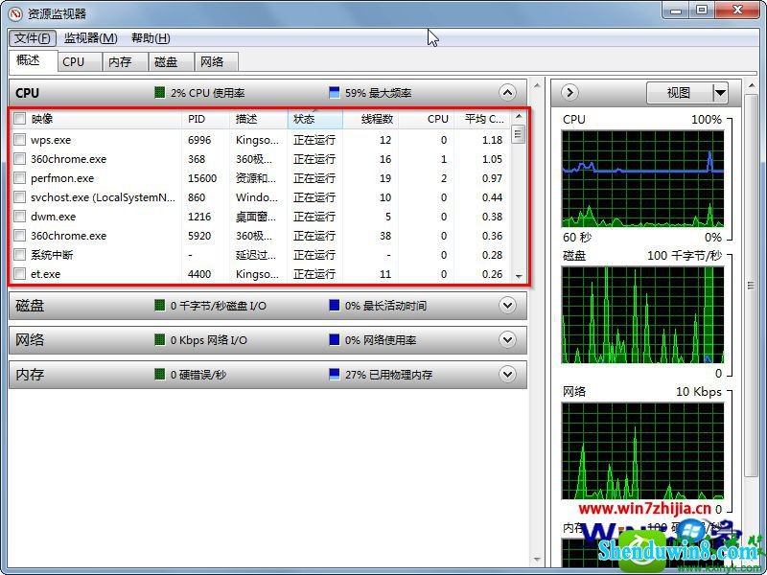Click the green CPU usage indicator square
767x575 pixels.
point(159,92)
